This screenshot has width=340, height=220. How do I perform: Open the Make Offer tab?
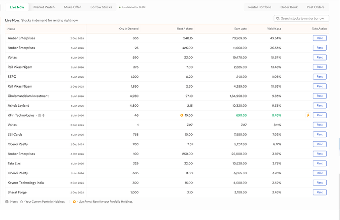(x=72, y=7)
